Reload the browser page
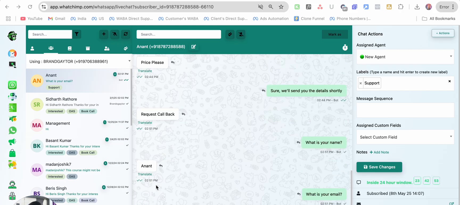 point(30,7)
